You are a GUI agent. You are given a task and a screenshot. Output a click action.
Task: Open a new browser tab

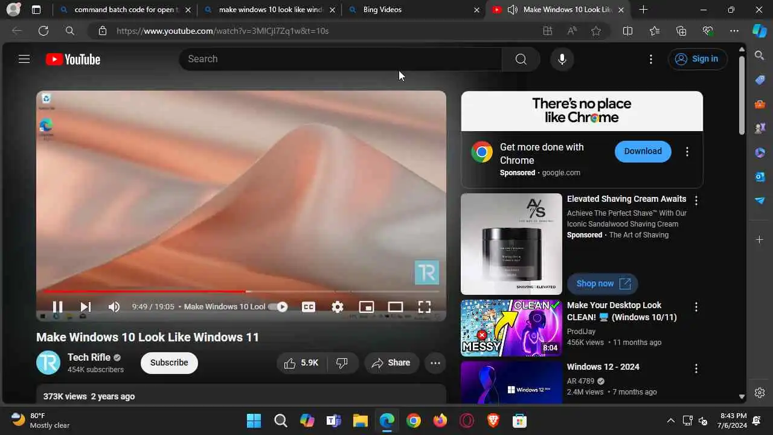[643, 10]
